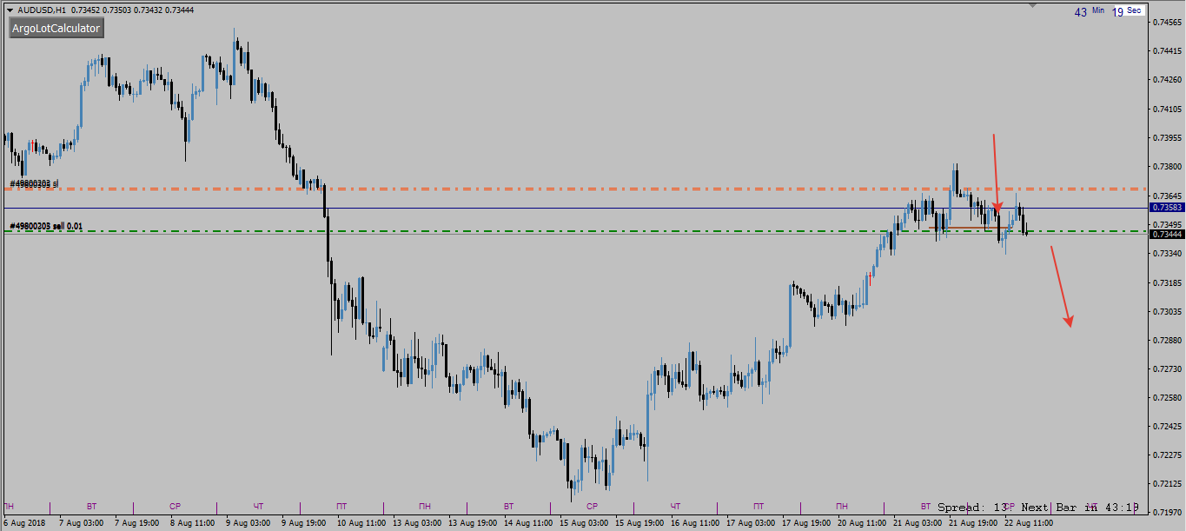Click the "14 Aug 11:00" time label

coord(528,523)
